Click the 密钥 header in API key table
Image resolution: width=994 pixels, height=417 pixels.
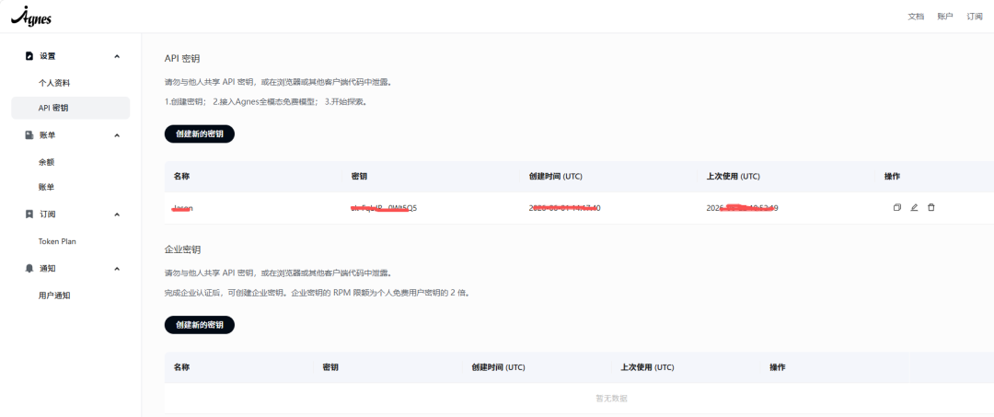(x=359, y=176)
